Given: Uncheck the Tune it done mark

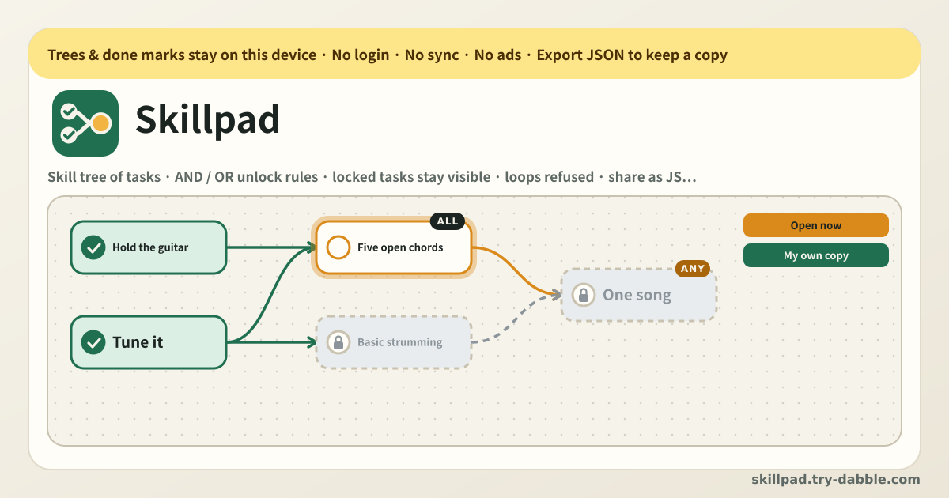Looking at the screenshot, I should [93, 342].
